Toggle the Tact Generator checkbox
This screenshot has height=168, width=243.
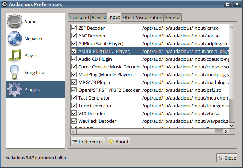pyautogui.click(x=74, y=98)
